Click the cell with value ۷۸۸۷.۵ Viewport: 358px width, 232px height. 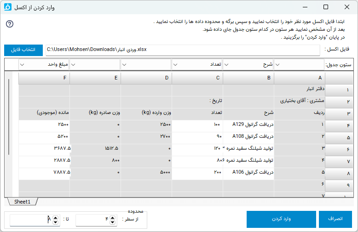click(x=44, y=174)
